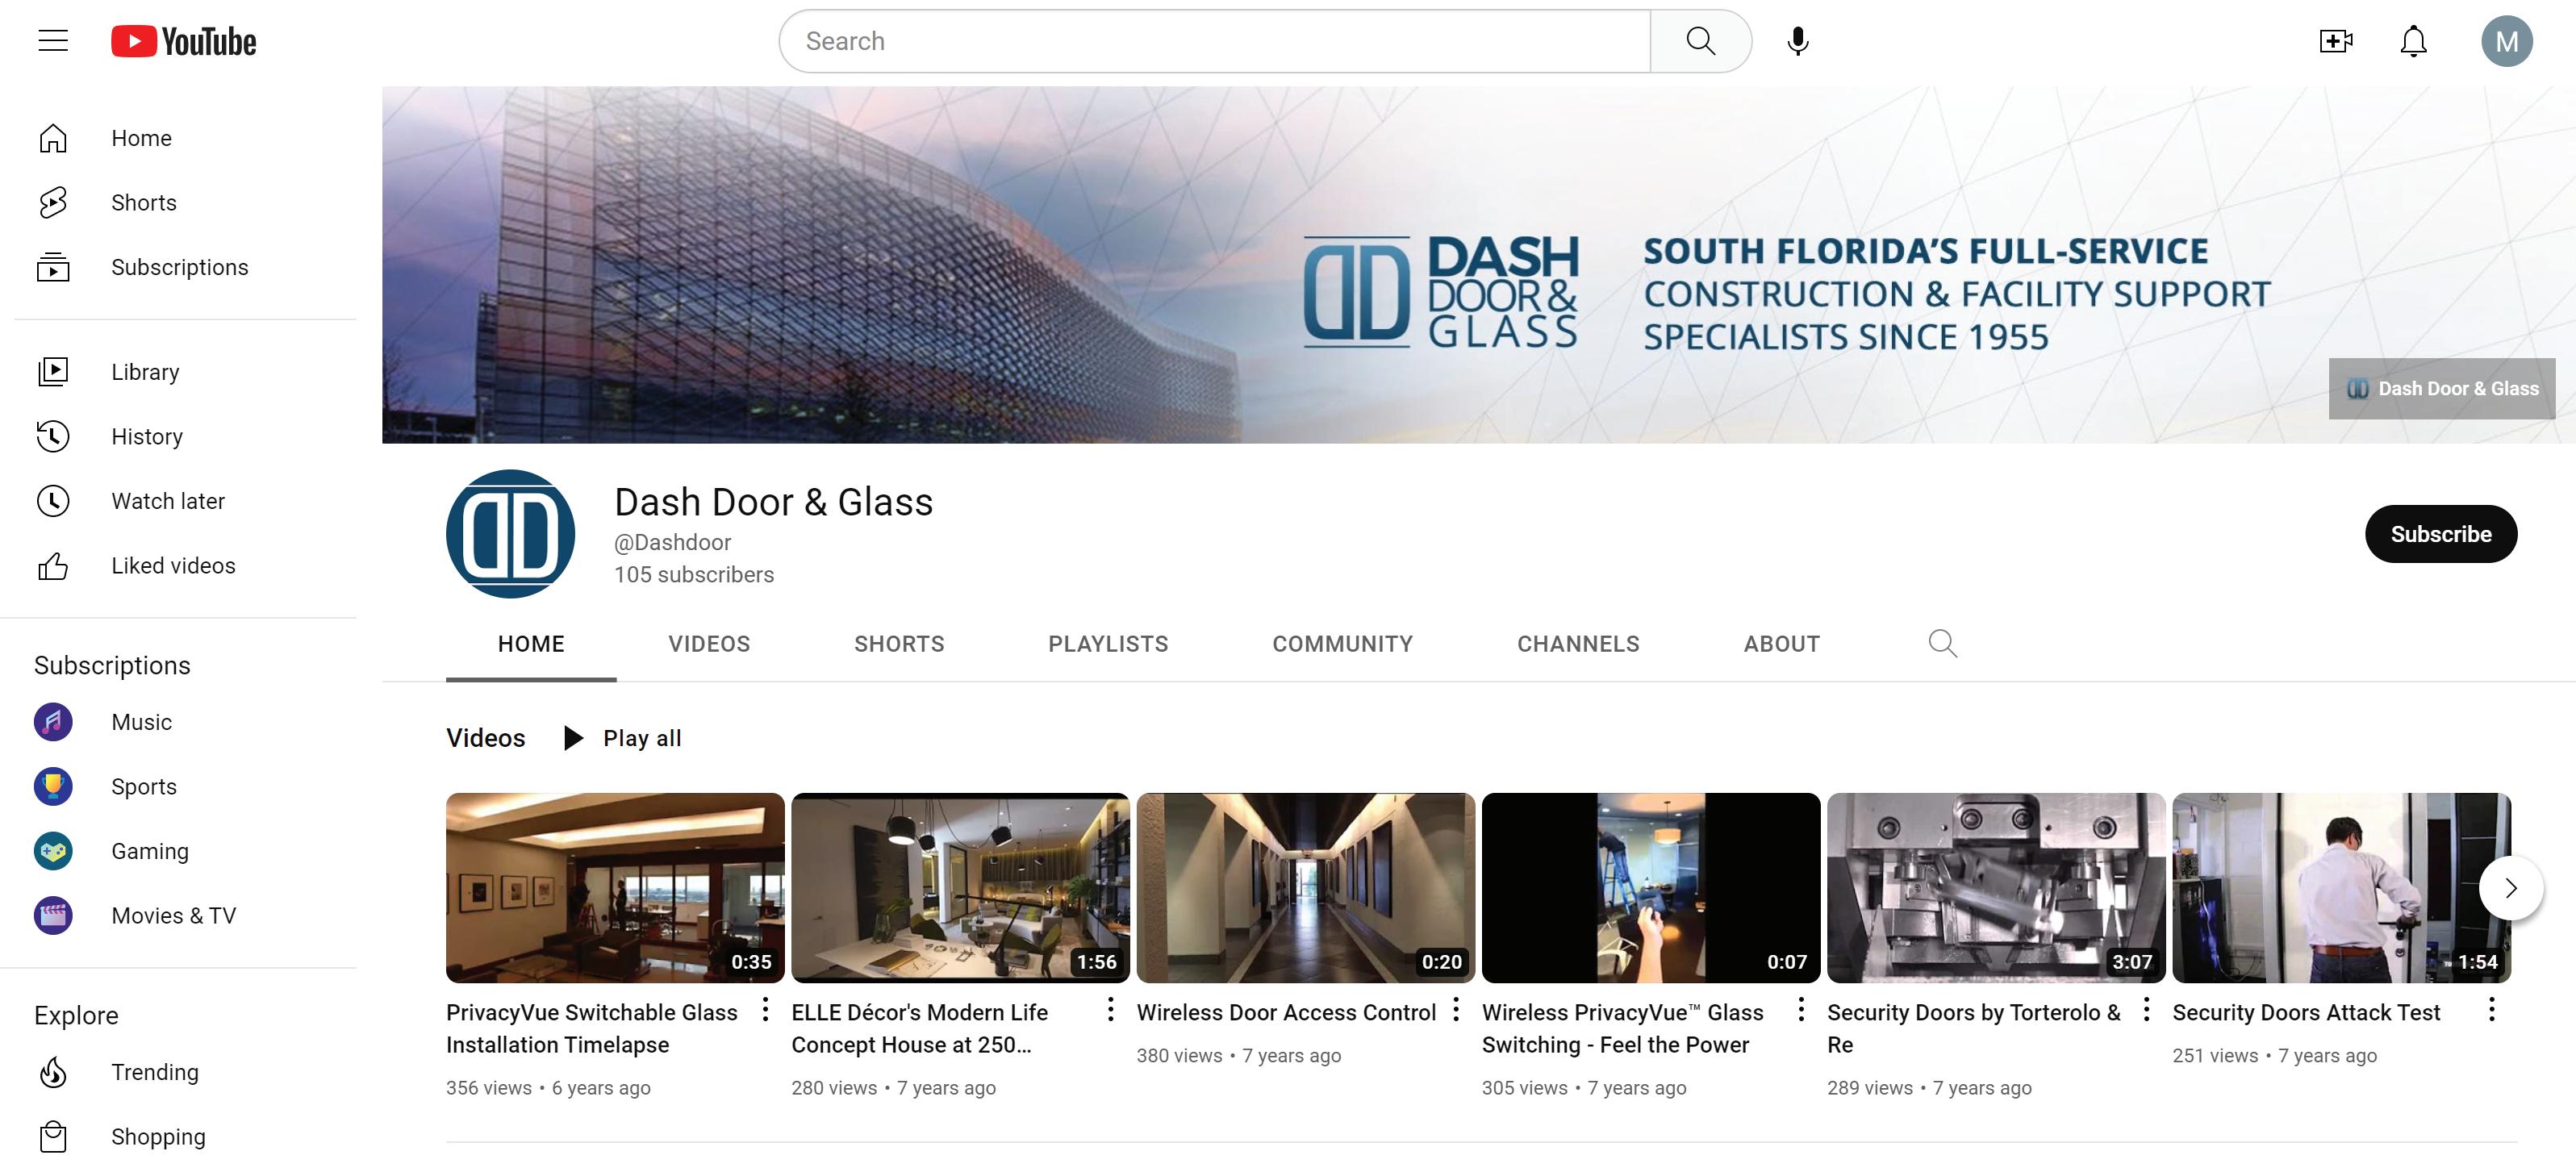Open options for Wireless Door Access Control video
Screen dimensions: 2576x1172
tap(1456, 1010)
